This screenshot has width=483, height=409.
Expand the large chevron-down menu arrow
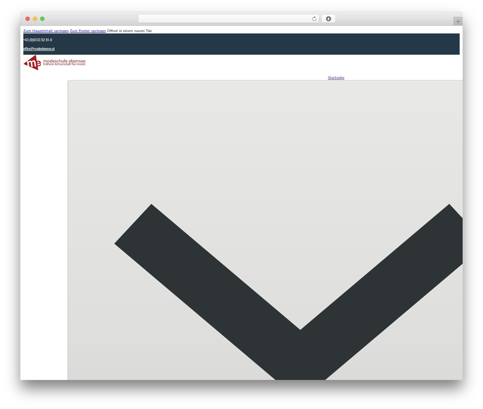pos(288,292)
